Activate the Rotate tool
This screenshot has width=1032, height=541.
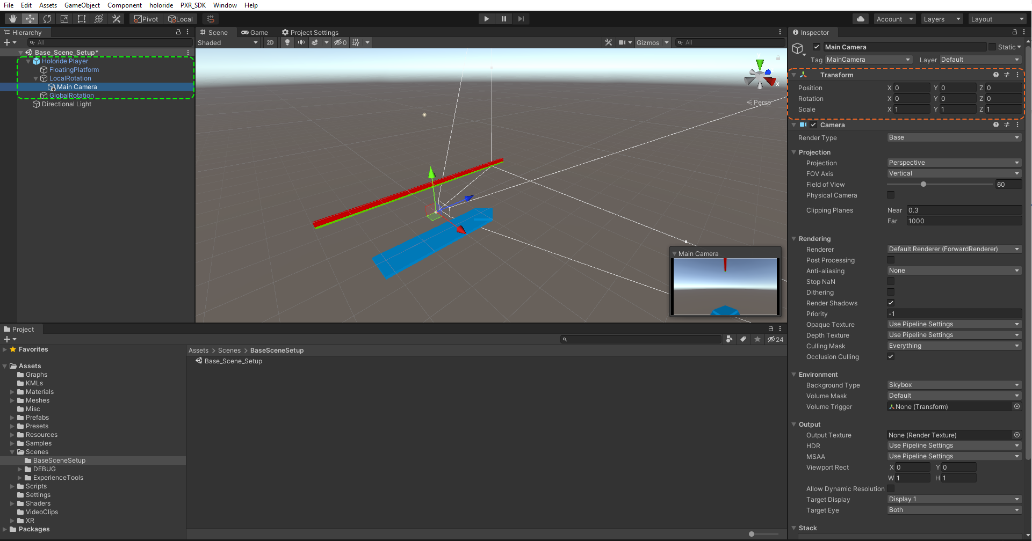[47, 19]
